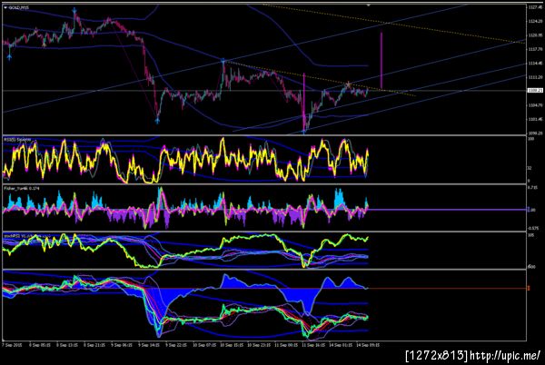Click the 10 Sep 23:15 time label
Viewport: 545px width, 365px height.
coord(258,345)
